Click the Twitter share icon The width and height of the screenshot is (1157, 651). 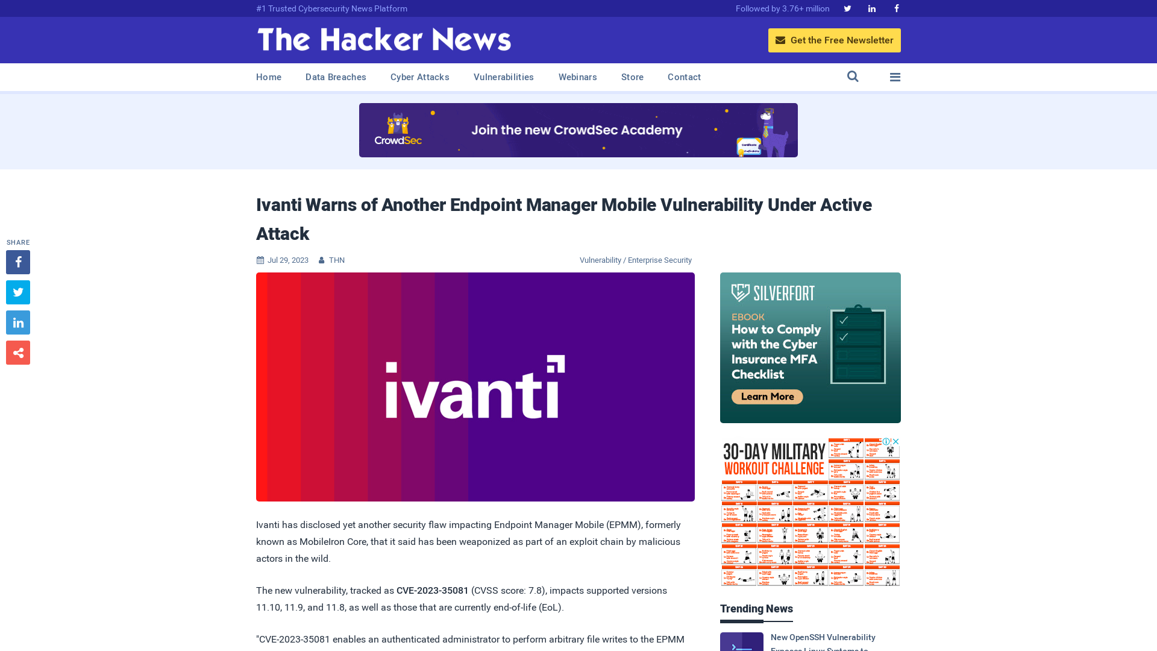click(17, 292)
